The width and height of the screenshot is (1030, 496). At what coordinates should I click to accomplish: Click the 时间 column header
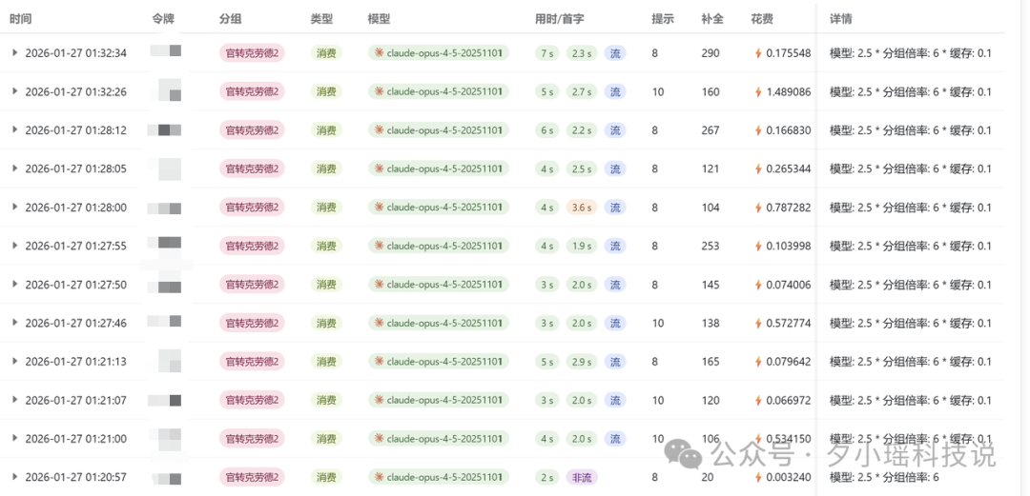coord(20,18)
